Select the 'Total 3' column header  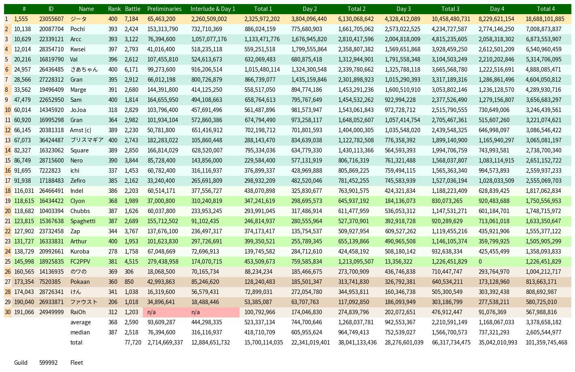pyautogui.click(x=450, y=9)
